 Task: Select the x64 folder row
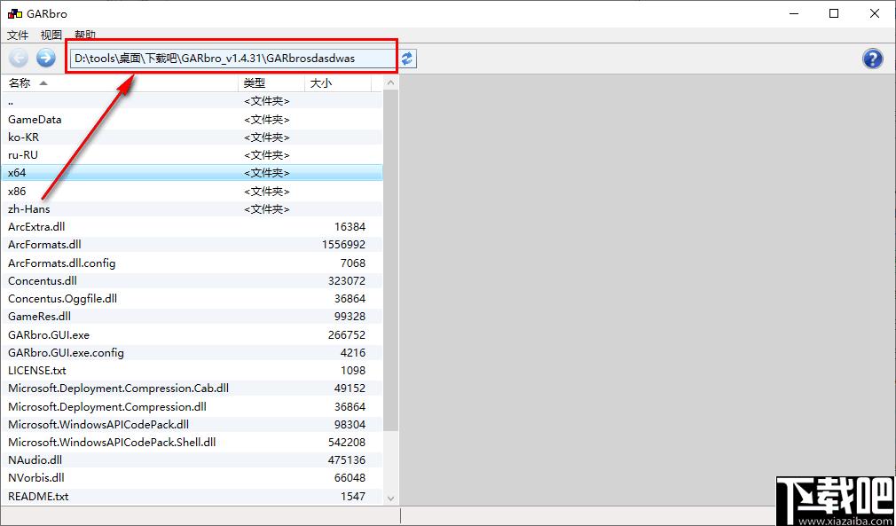191,173
